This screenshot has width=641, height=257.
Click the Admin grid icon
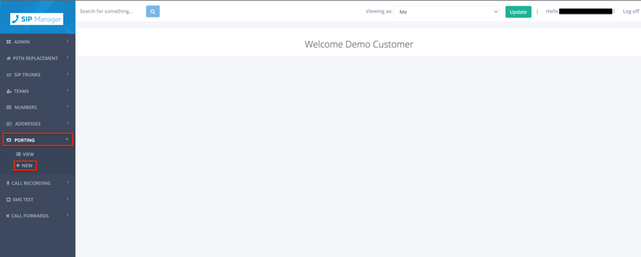click(x=9, y=42)
